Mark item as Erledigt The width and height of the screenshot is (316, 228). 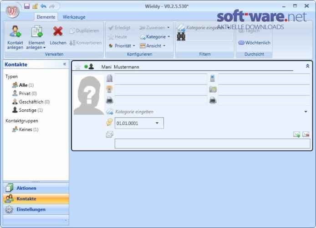pos(119,28)
